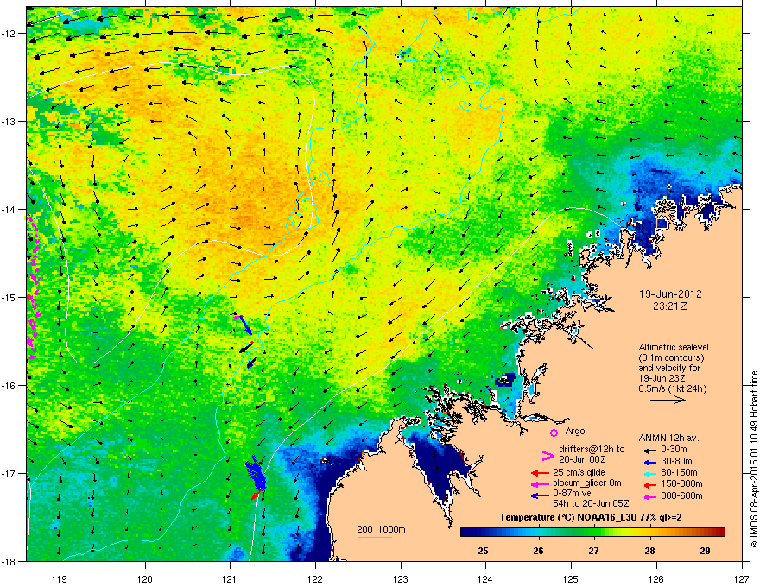
Task: Click the 'slocum_glider 0m' legend label
Action: [587, 483]
